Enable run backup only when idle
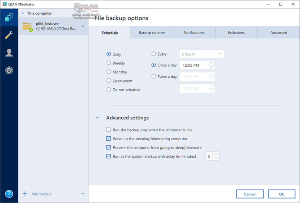300x203 pixels. coord(108,130)
